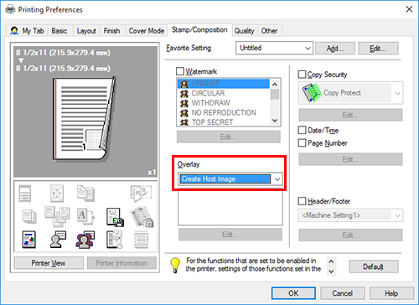
Task: Open the Overlay Create Host Image dropdown
Action: coord(230,178)
